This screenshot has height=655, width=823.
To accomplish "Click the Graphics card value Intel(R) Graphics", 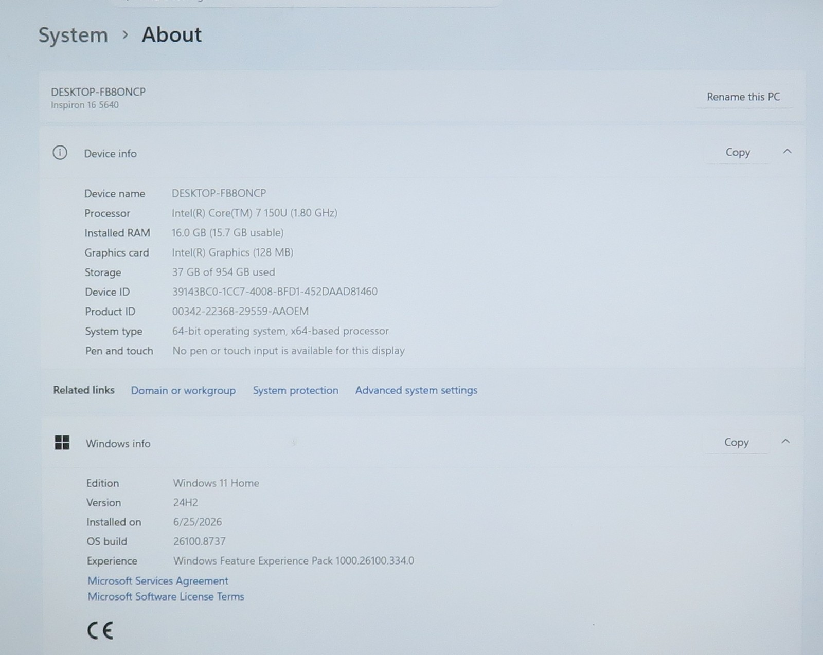I will 232,252.
